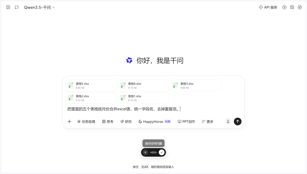The height and width of the screenshot is (174, 307).
Task: Click the Excel icon of 表格4.xlsx
Action: pos(123,86)
